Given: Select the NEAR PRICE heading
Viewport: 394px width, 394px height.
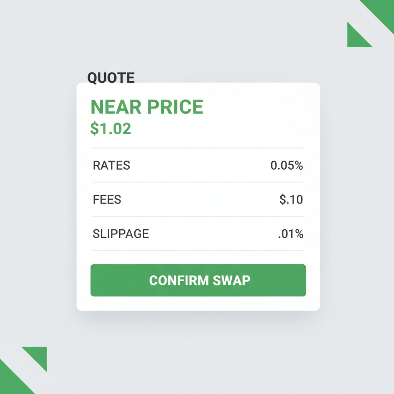Looking at the screenshot, I should point(146,107).
